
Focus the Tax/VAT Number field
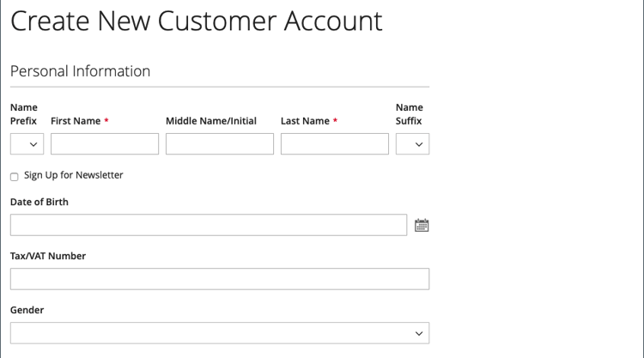pyautogui.click(x=220, y=279)
